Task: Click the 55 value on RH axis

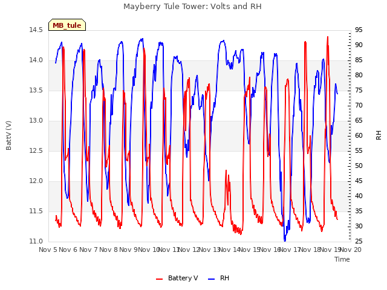Action: 359,150
